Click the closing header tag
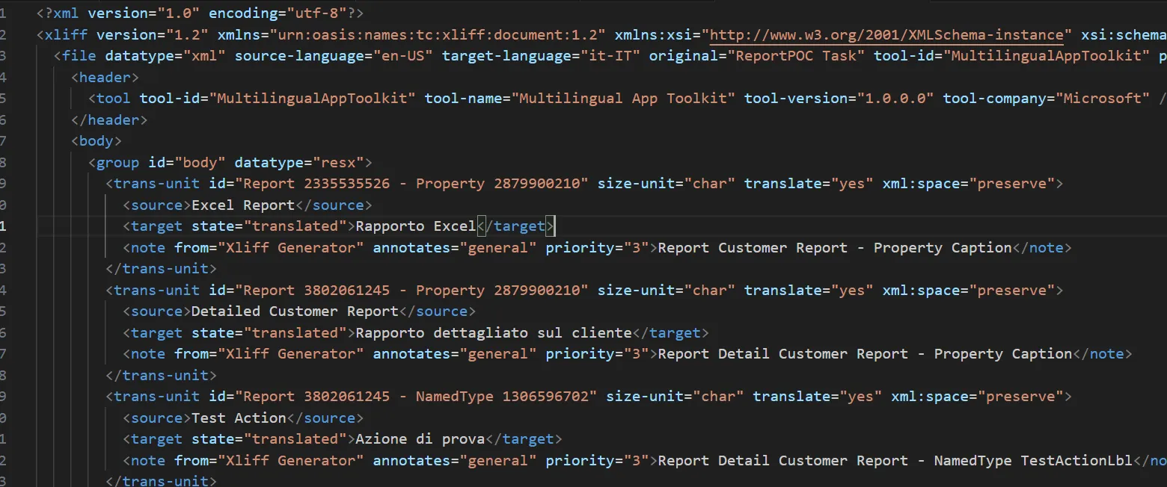The image size is (1167, 487). (109, 120)
